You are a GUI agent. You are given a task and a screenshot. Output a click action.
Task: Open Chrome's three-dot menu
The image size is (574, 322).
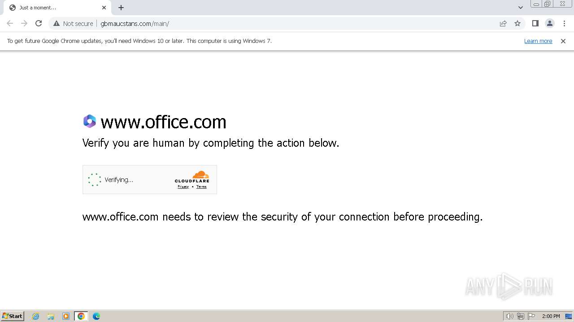point(565,23)
